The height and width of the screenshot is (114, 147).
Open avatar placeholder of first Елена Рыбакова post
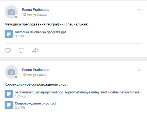tap(11, 12)
